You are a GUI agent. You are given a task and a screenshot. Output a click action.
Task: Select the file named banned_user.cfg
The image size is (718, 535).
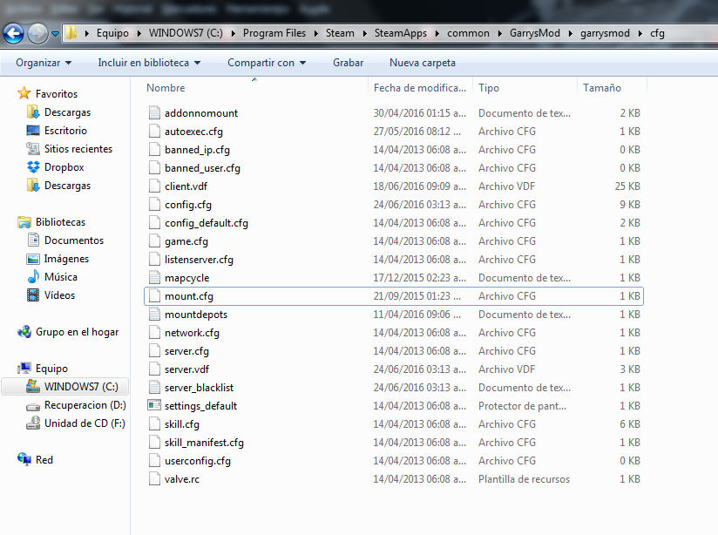202,168
